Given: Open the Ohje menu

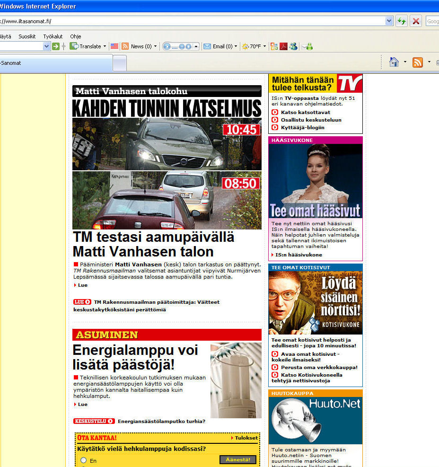Looking at the screenshot, I should point(76,36).
